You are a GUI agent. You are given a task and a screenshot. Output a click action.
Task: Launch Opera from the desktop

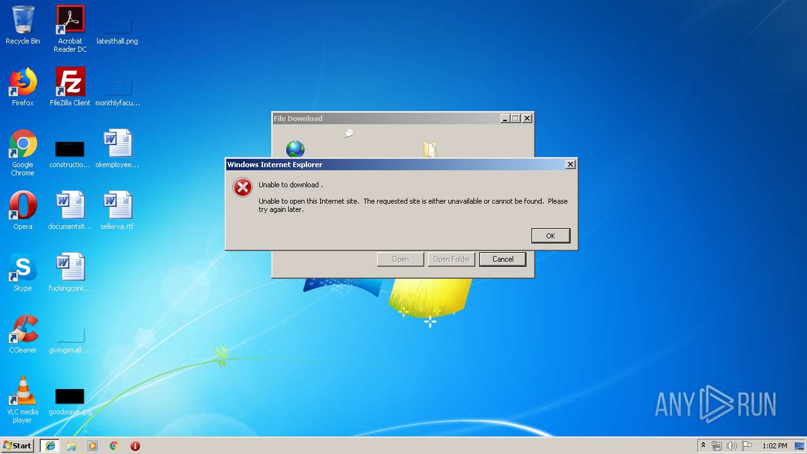[23, 211]
